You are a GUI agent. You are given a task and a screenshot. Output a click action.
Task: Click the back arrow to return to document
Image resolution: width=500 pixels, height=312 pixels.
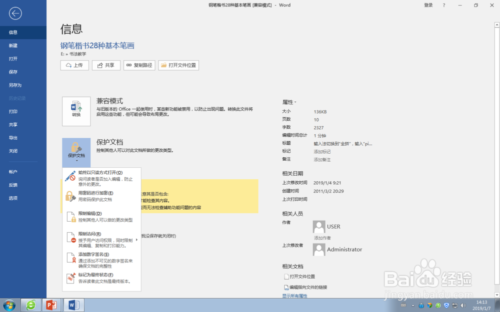coord(15,13)
